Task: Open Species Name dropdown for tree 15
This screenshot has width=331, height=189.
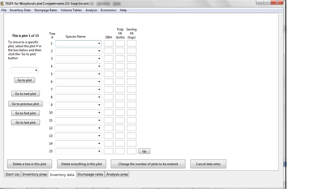Action: point(99,151)
